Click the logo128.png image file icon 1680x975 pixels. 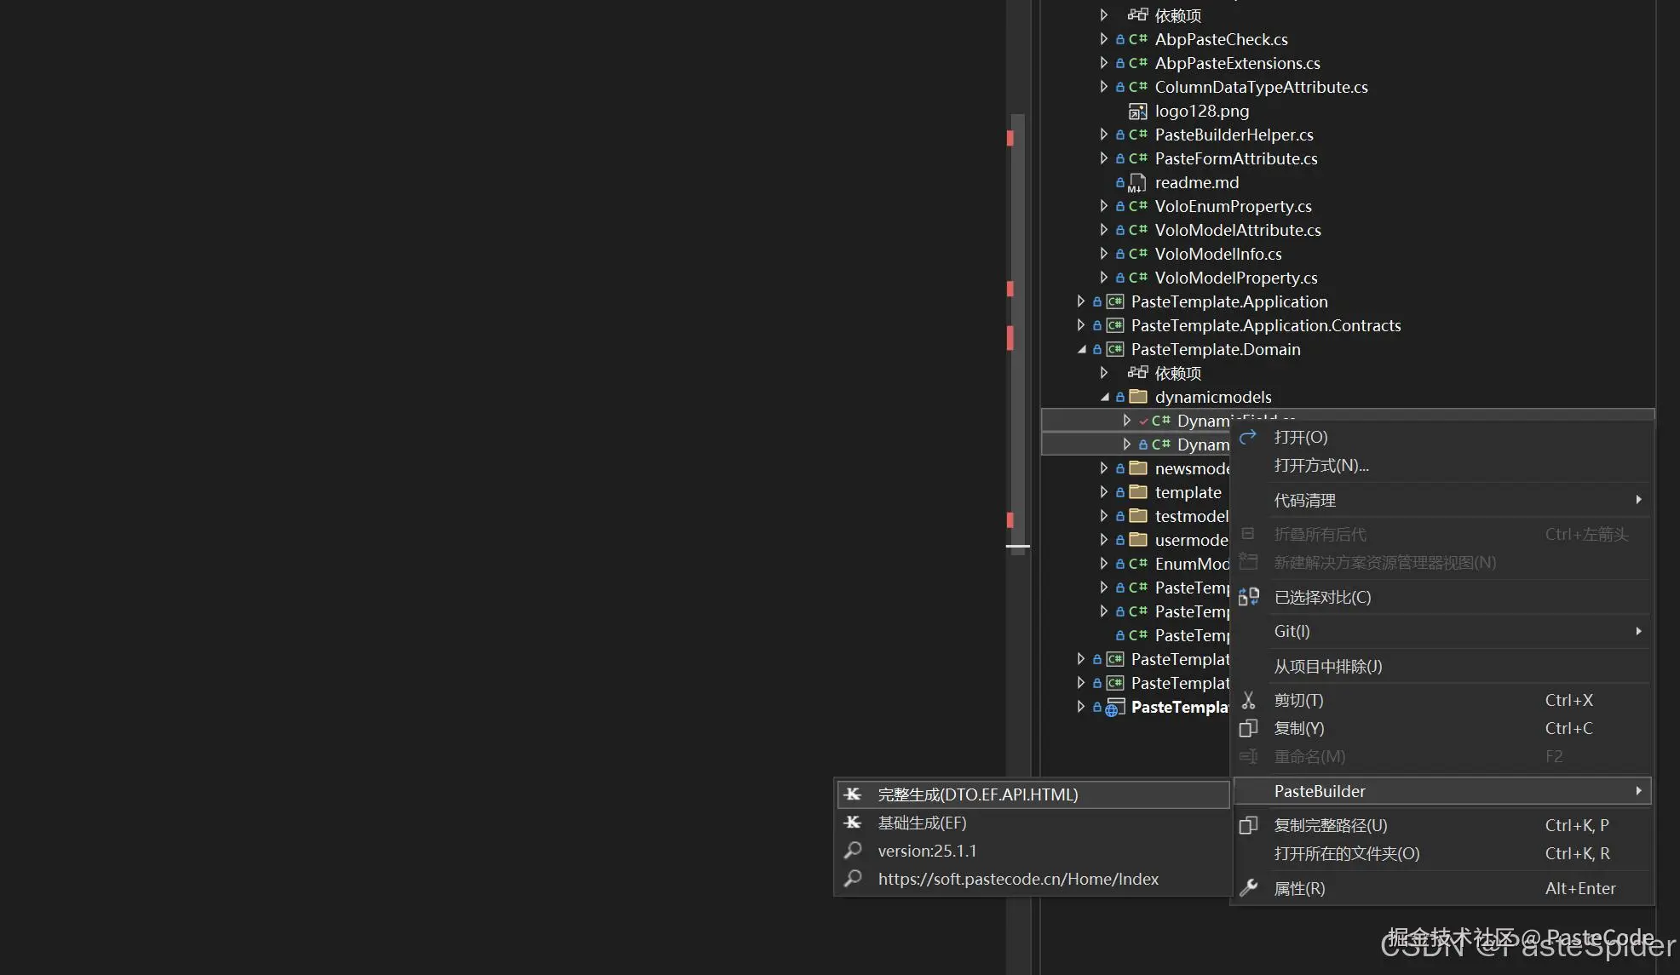[x=1137, y=112]
